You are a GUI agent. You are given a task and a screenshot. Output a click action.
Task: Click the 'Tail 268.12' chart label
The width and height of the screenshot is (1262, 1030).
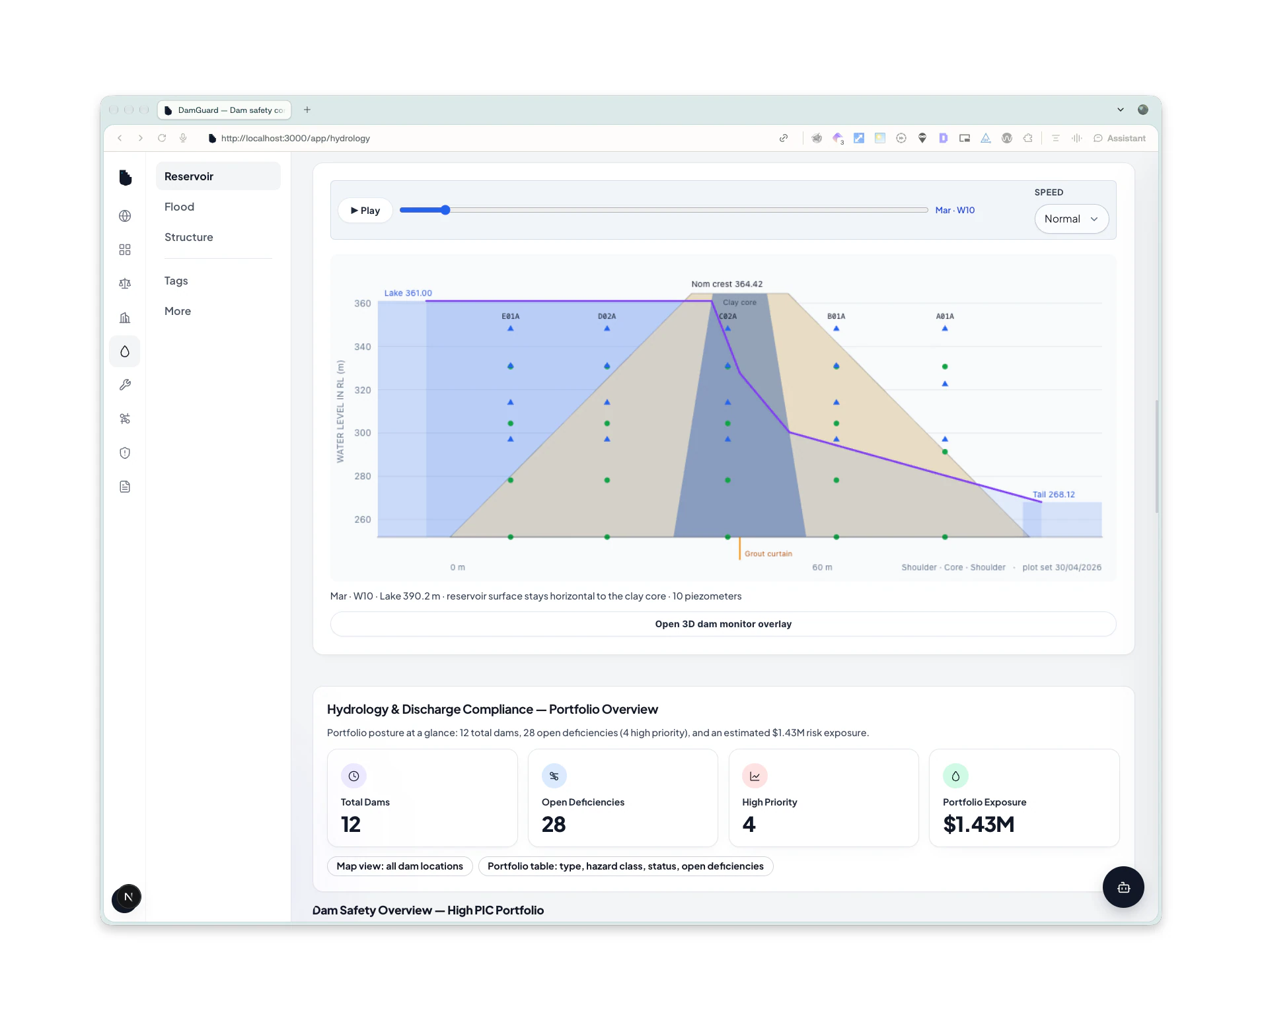(x=1053, y=495)
